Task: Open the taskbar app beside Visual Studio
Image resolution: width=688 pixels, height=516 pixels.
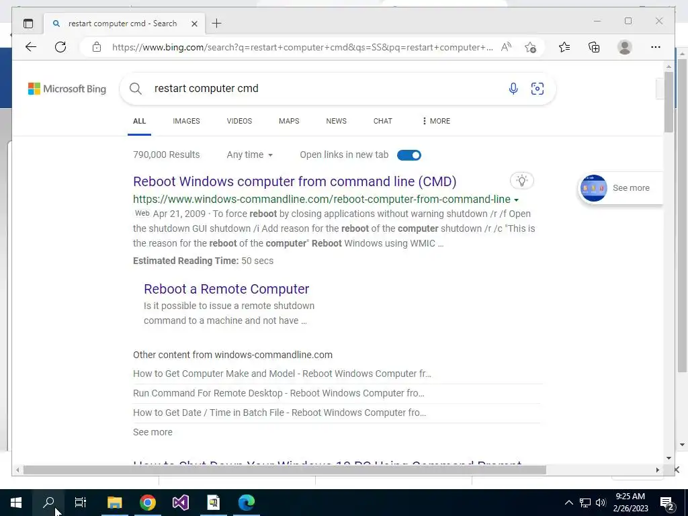Action: tap(214, 503)
